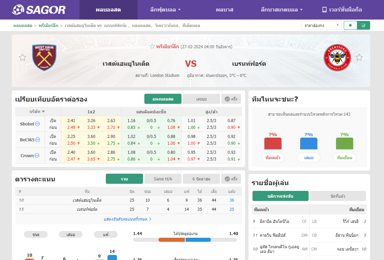Select Same H/A standings tab

[x=163, y=179]
